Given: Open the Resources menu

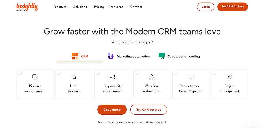Looking at the screenshot, I should point(117,7).
